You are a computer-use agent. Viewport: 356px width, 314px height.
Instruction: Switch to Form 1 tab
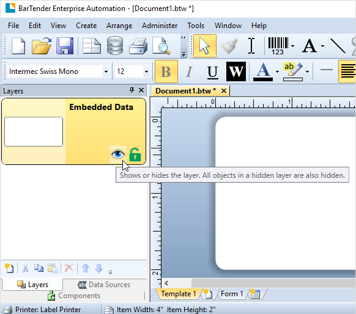(x=232, y=294)
